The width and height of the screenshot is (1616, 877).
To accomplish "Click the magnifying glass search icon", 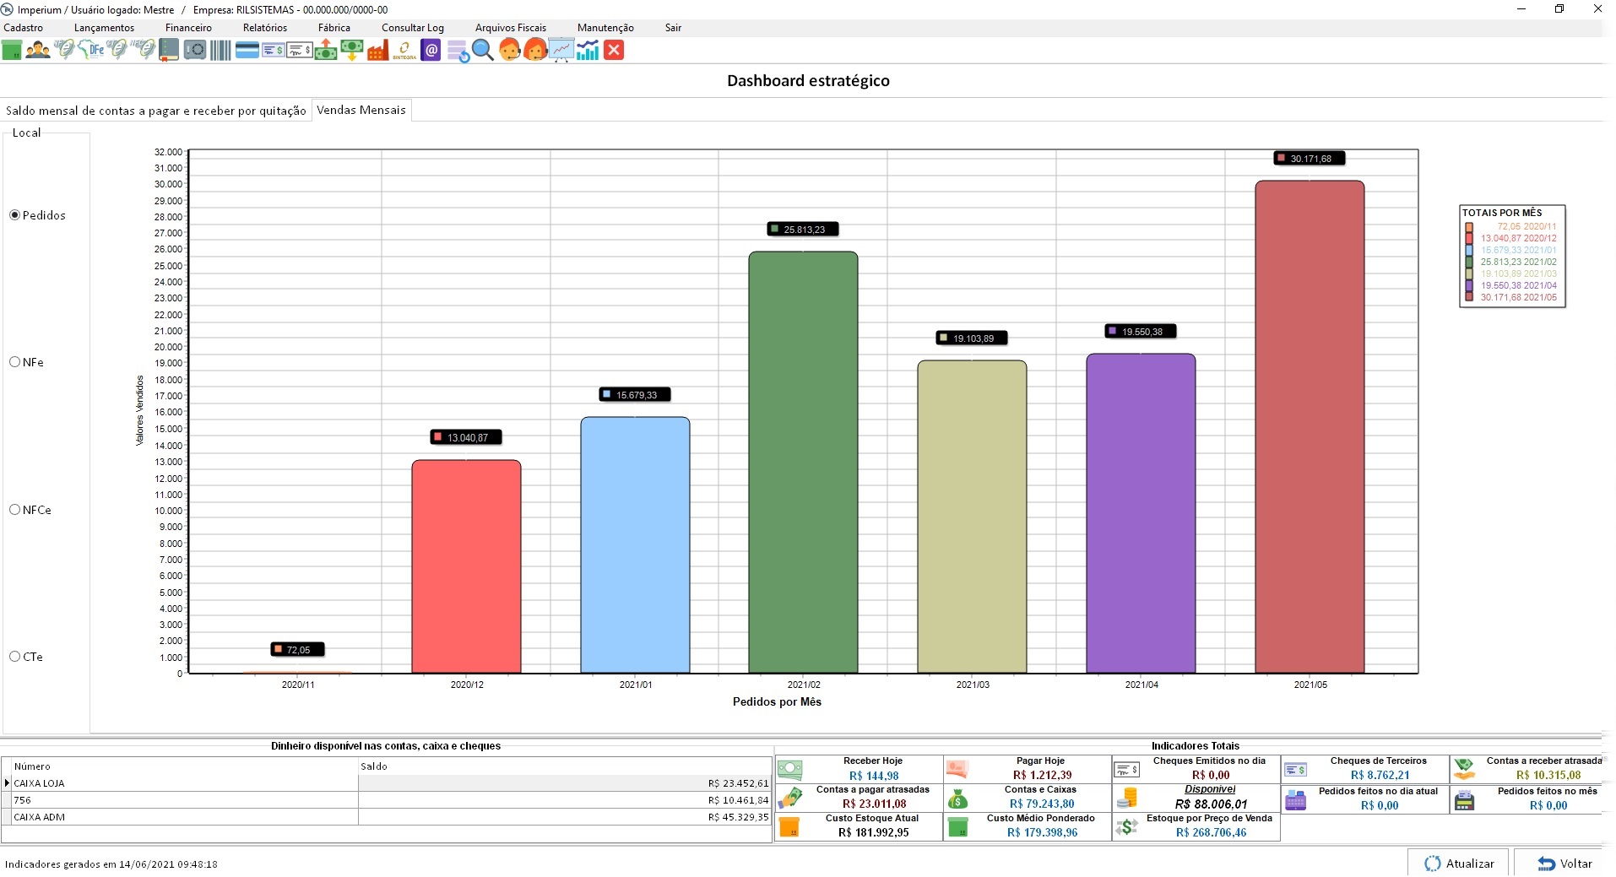I will (x=483, y=51).
